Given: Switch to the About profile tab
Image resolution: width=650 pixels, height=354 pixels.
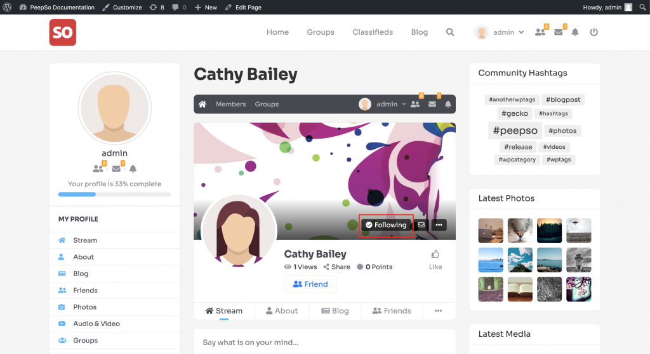Looking at the screenshot, I should click(x=281, y=311).
